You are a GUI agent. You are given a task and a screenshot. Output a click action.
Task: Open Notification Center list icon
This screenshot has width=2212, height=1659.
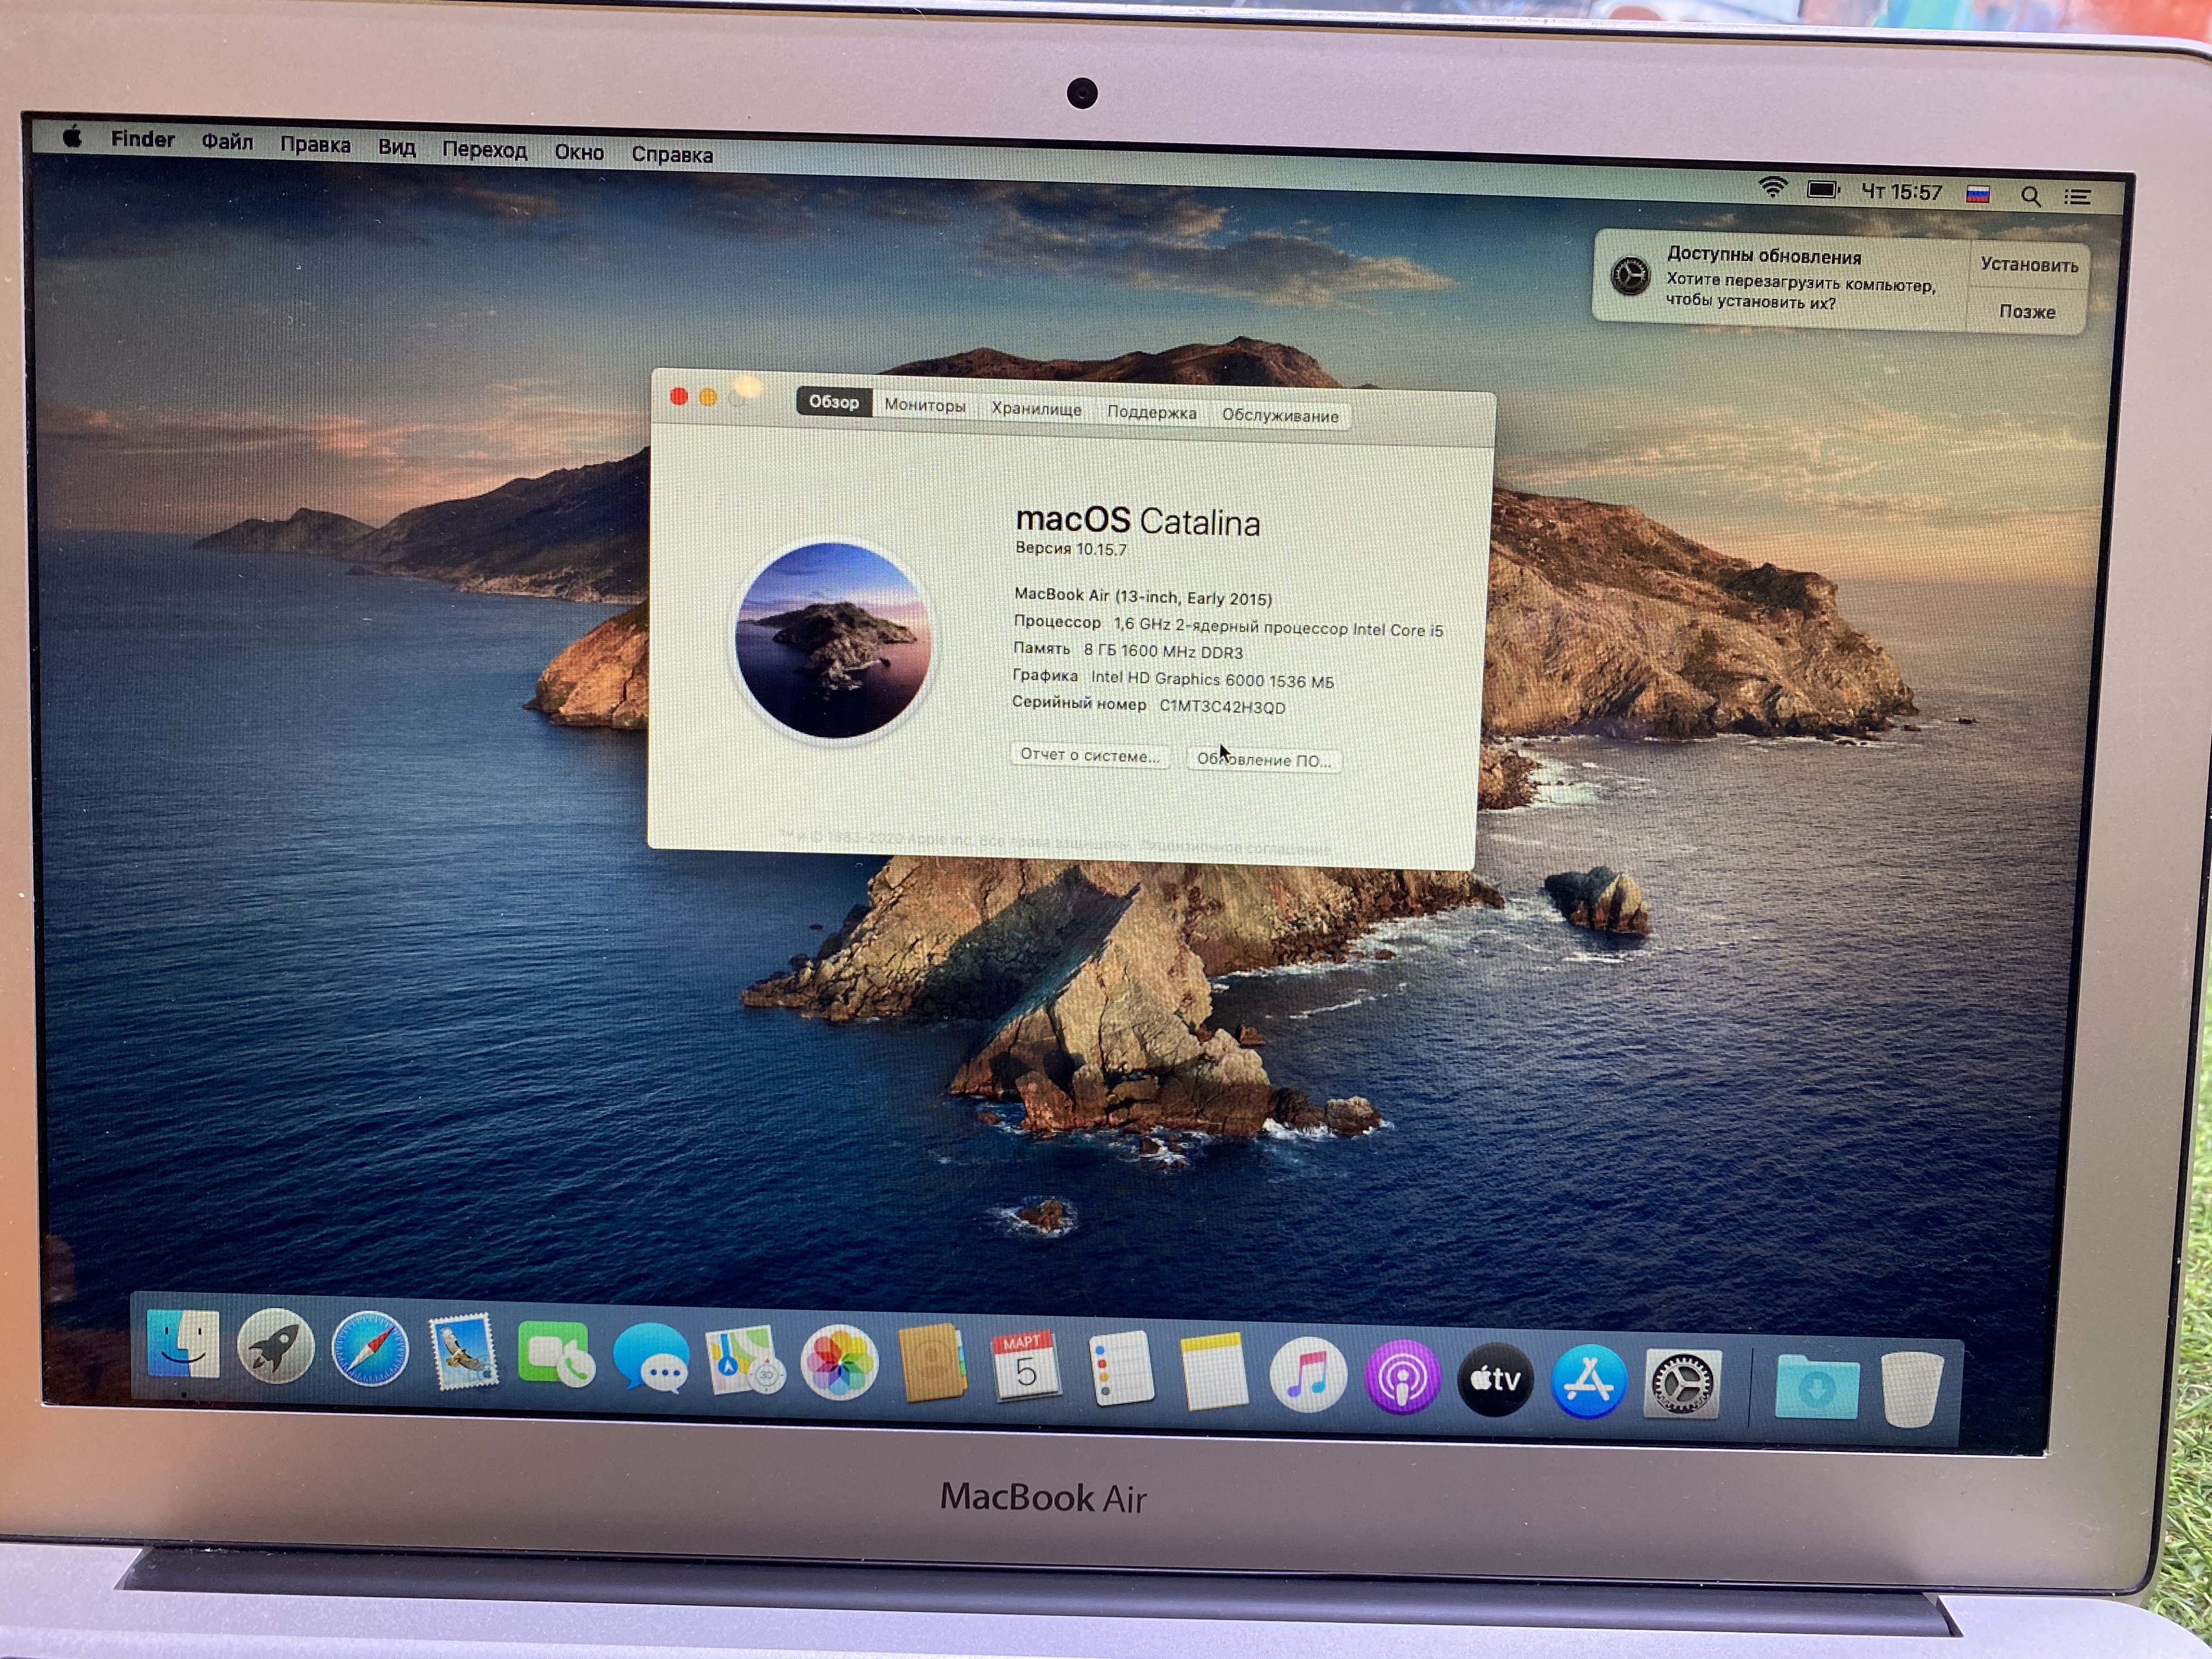[2078, 198]
